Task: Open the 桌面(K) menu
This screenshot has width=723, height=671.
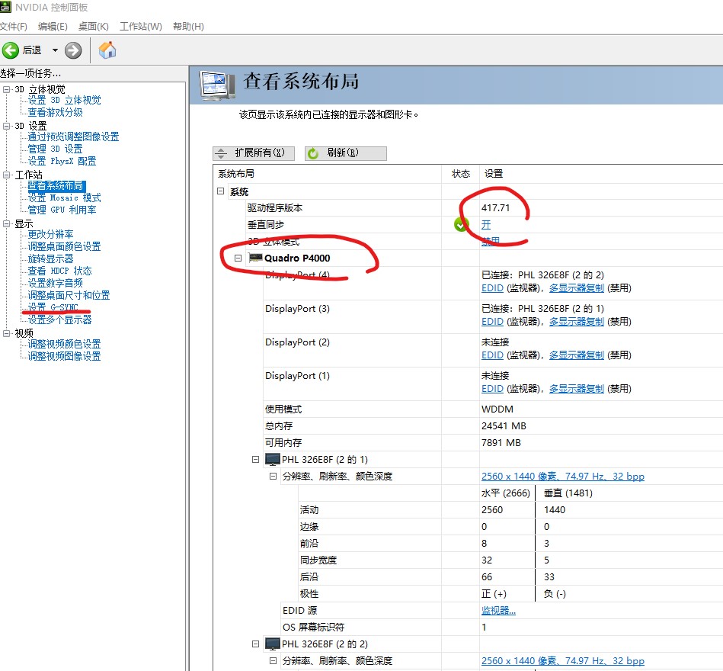Action: (93, 26)
